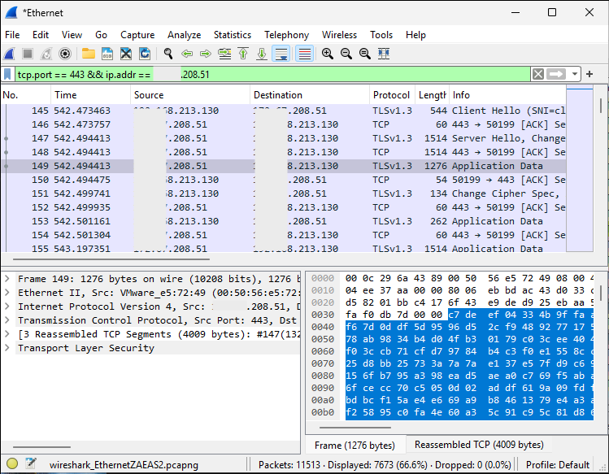Open the Go menu
Viewport: 609px width, 474px height.
tap(101, 35)
